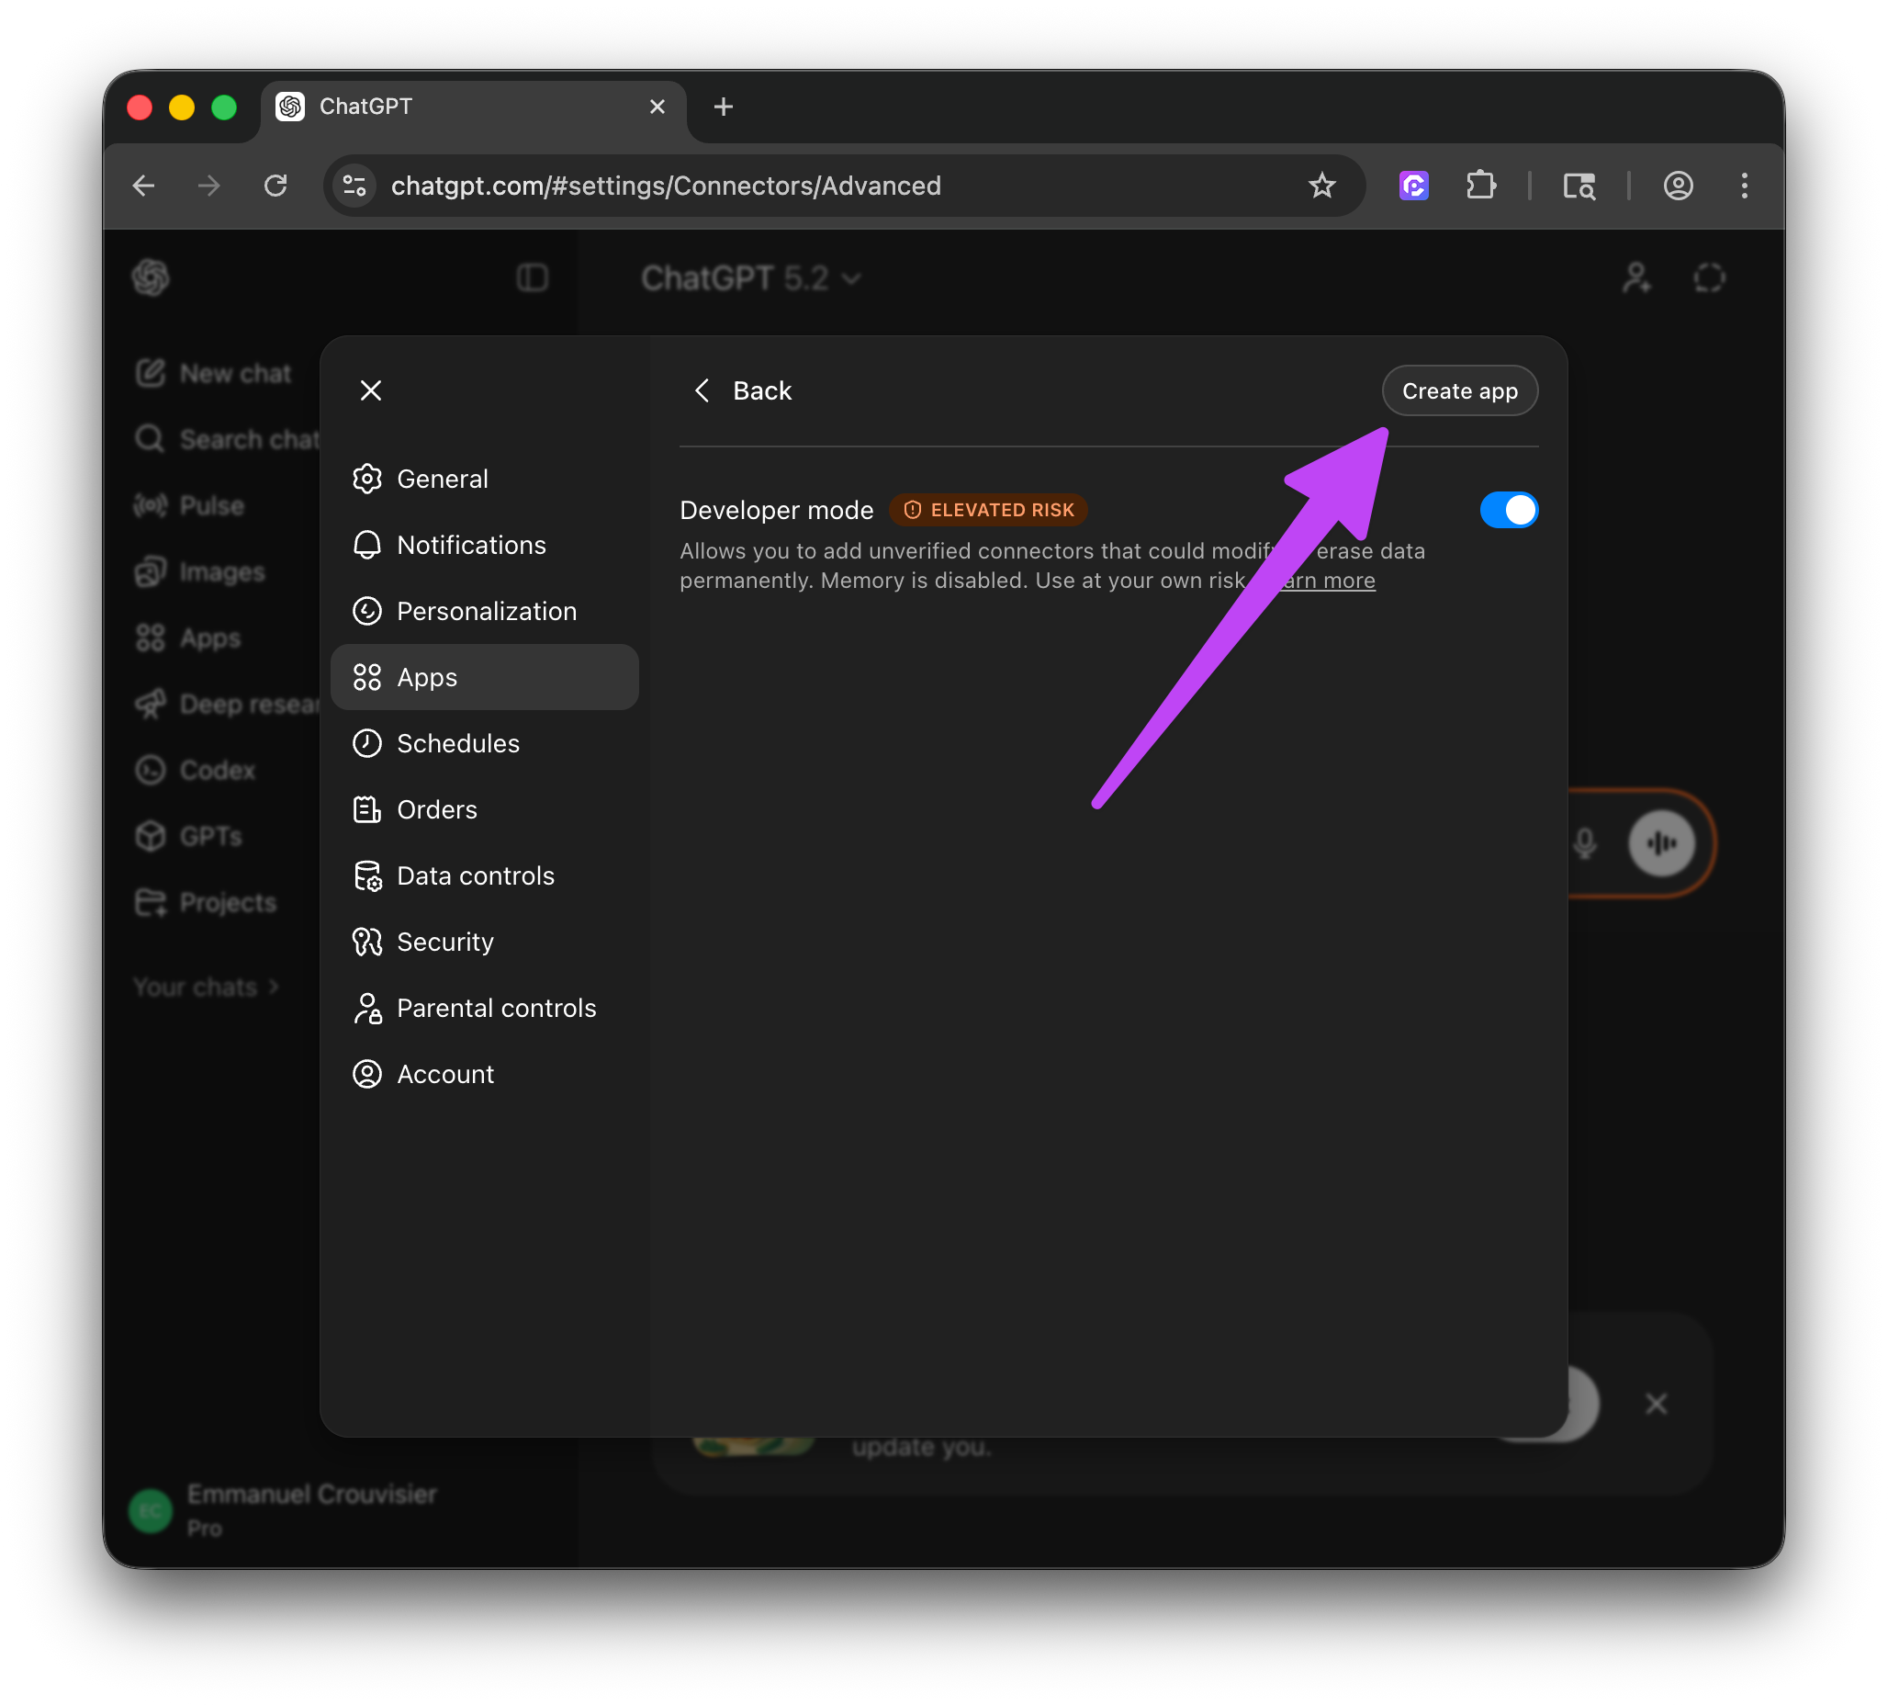This screenshot has height=1705, width=1888.
Task: Open Account settings section
Action: (x=444, y=1075)
